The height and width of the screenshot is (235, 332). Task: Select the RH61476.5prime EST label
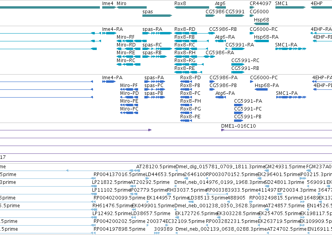pyautogui.click(x=112, y=206)
